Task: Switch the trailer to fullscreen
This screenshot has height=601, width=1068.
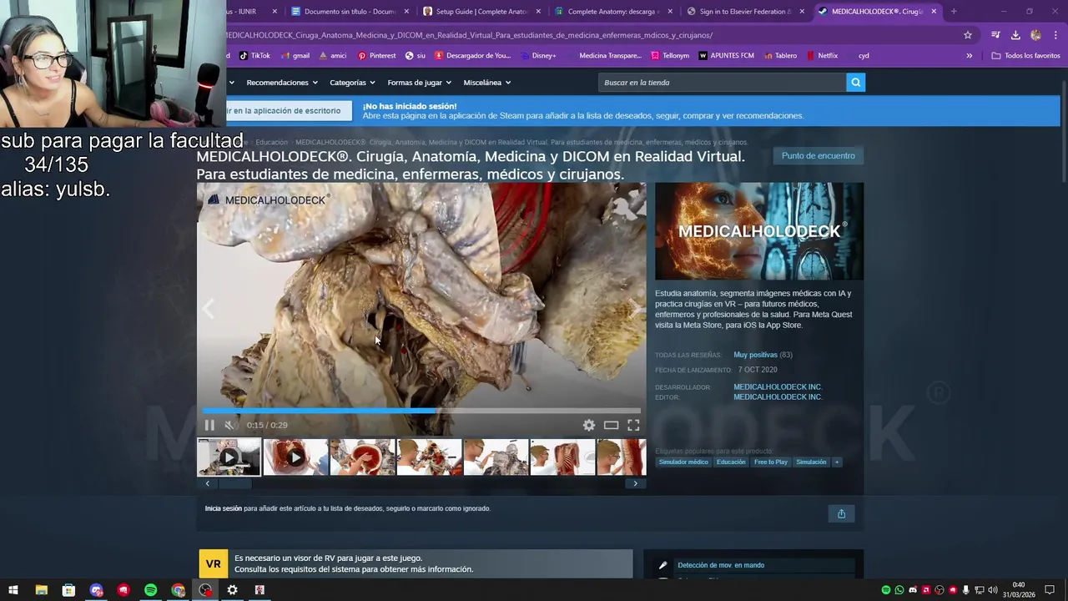Action: pyautogui.click(x=633, y=425)
